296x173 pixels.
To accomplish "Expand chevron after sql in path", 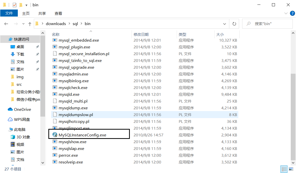I will [x=81, y=24].
